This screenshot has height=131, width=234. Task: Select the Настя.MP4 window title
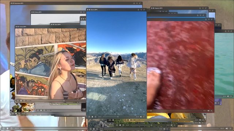pyautogui.click(x=94, y=10)
